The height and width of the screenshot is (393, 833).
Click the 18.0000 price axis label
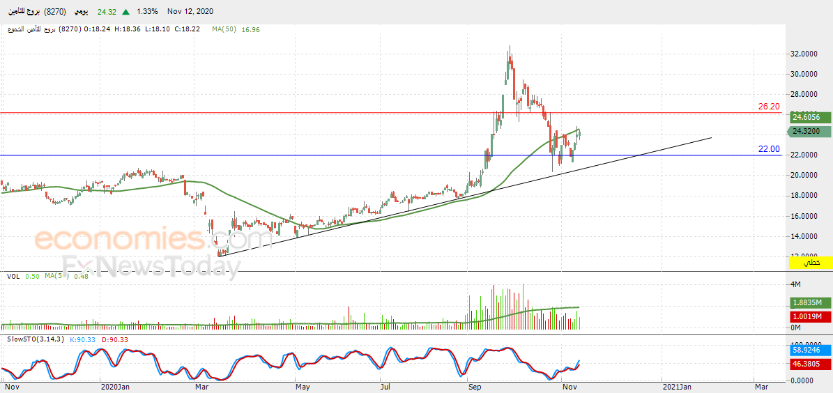802,195
